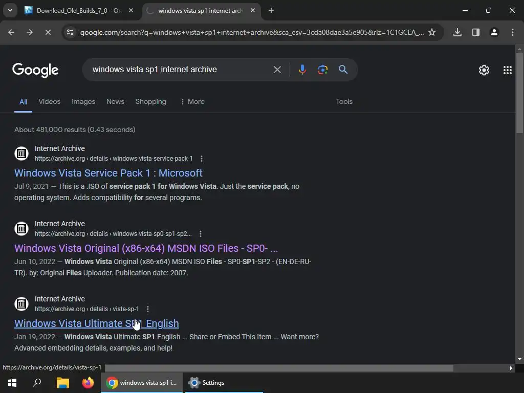Open Windows Vista Original MSDN ISO Files link
This screenshot has width=524, height=393.
tap(146, 248)
